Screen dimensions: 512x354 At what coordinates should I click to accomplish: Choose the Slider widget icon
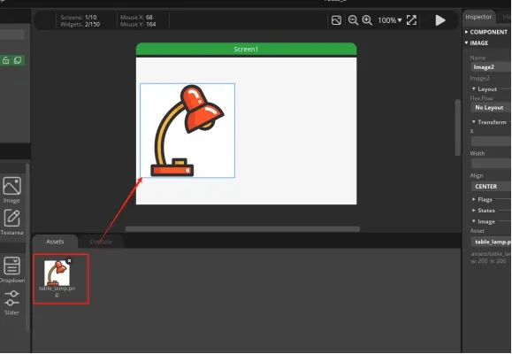12,298
